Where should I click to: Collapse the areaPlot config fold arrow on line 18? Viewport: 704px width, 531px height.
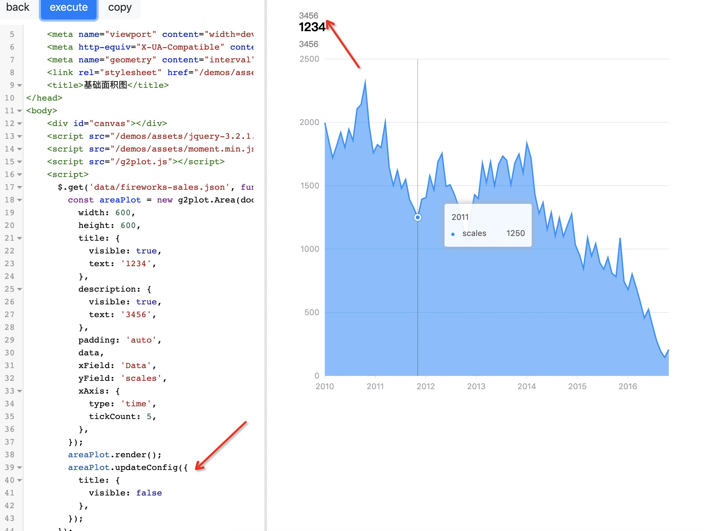[x=19, y=200]
